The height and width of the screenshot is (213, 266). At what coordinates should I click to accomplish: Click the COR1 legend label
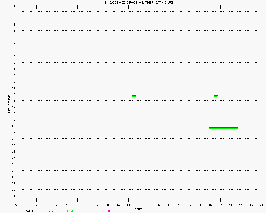point(30,211)
